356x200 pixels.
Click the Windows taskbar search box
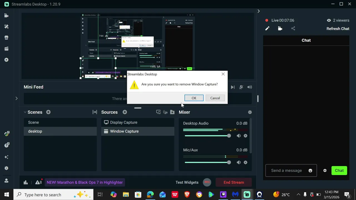pyautogui.click(x=54, y=195)
